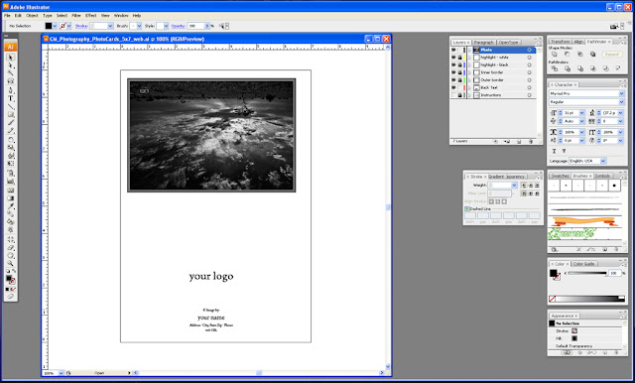Click the grayscale ramp bar in Color panel

pos(586,299)
